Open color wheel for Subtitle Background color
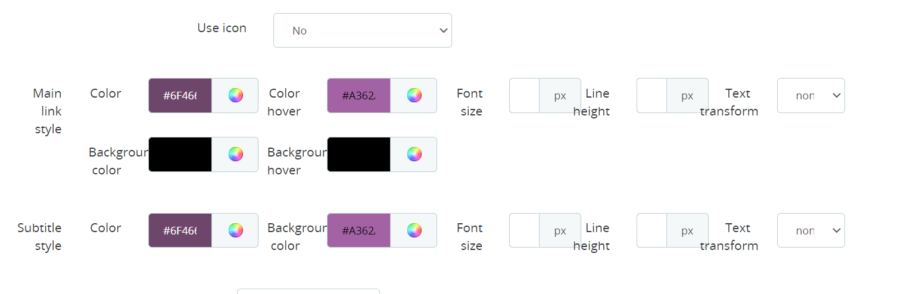The height and width of the screenshot is (294, 904). click(414, 230)
